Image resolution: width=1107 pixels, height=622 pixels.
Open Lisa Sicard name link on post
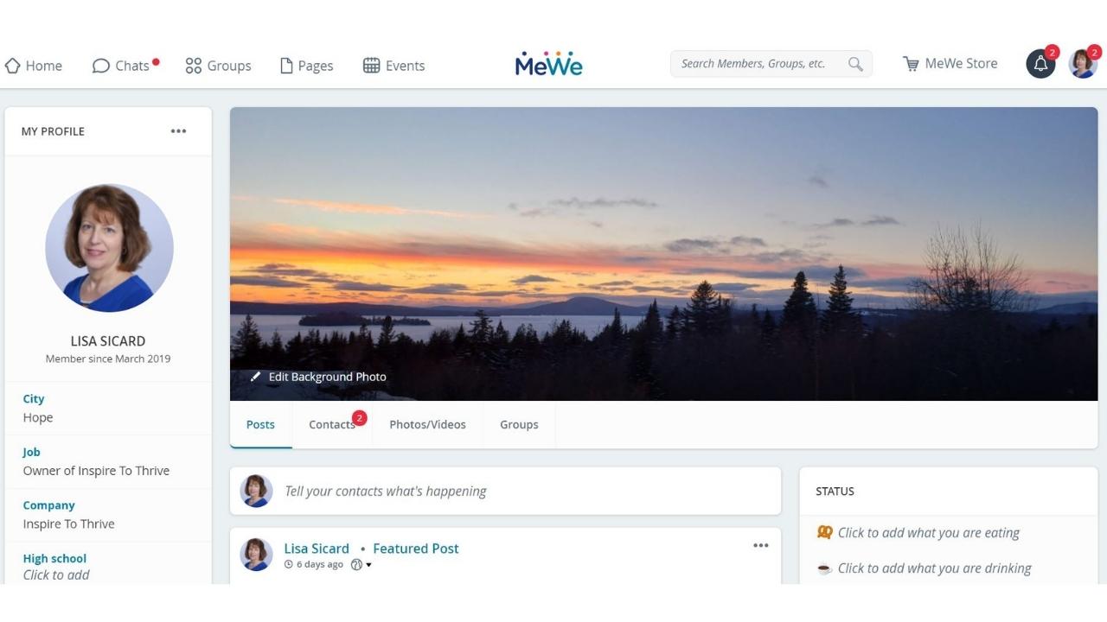pyautogui.click(x=317, y=549)
